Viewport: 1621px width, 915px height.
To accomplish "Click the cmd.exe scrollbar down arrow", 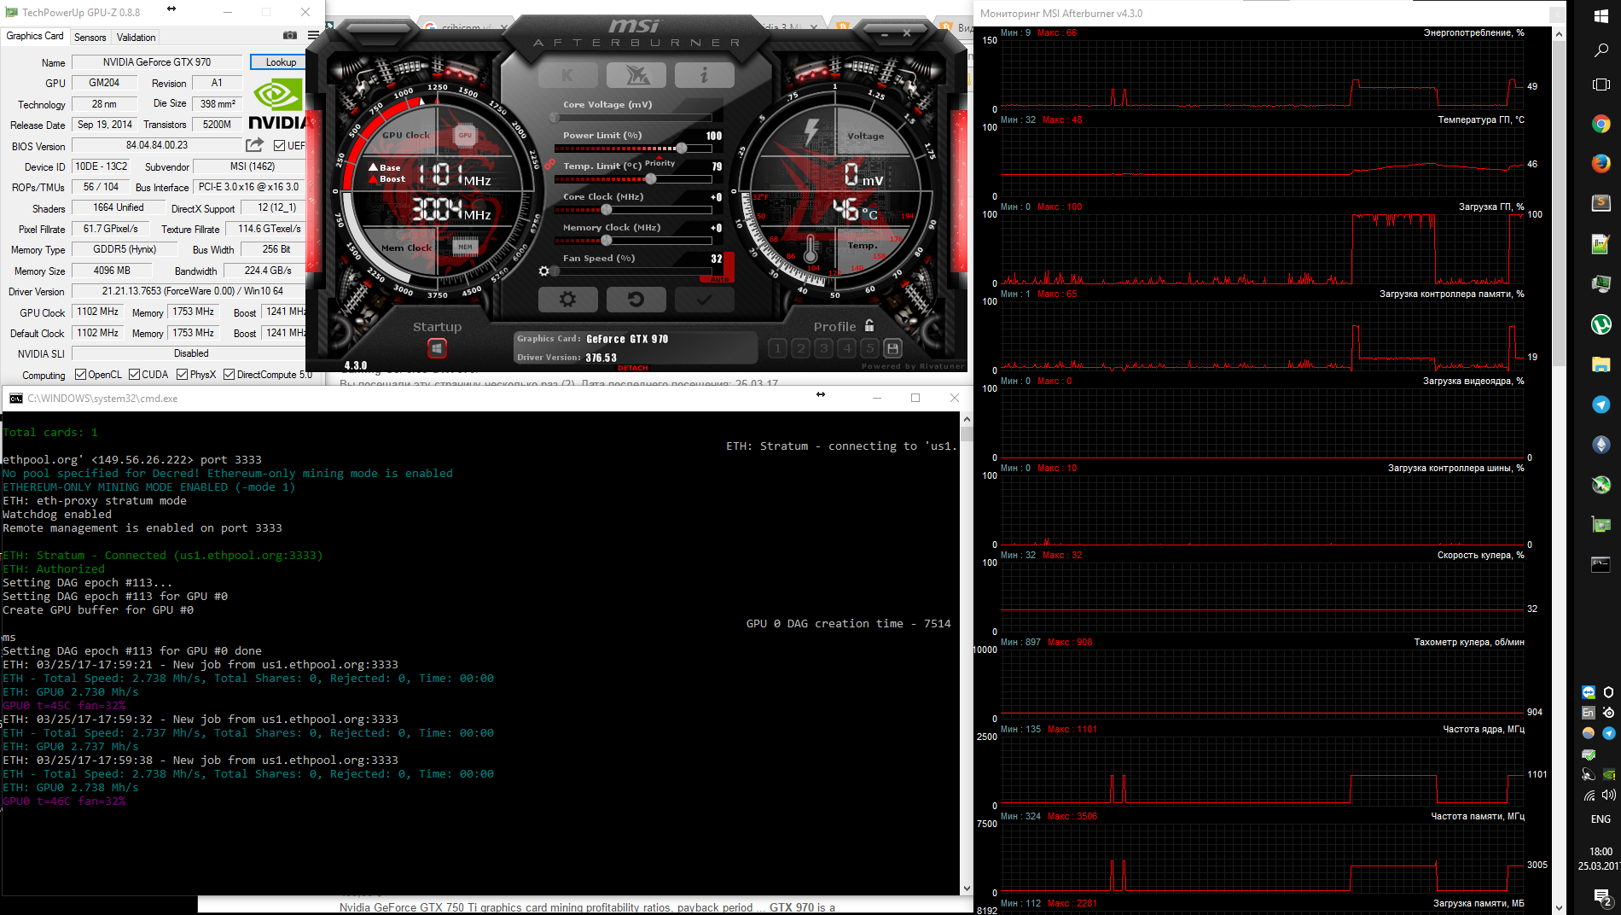I will 967,888.
